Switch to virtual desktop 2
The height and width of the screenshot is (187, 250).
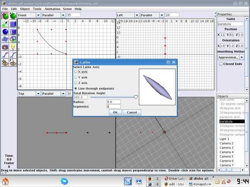pyautogui.click(x=157, y=179)
